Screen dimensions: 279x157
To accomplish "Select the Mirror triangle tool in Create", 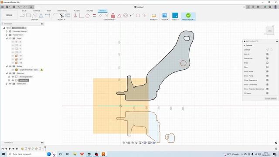I will tap(41, 16).
